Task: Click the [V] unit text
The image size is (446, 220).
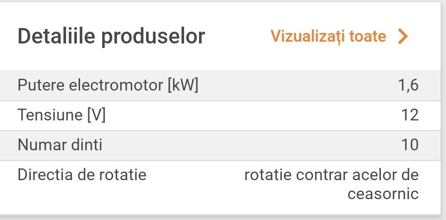Action: [96, 115]
